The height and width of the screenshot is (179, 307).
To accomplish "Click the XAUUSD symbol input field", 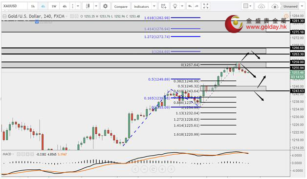I will (14, 6).
